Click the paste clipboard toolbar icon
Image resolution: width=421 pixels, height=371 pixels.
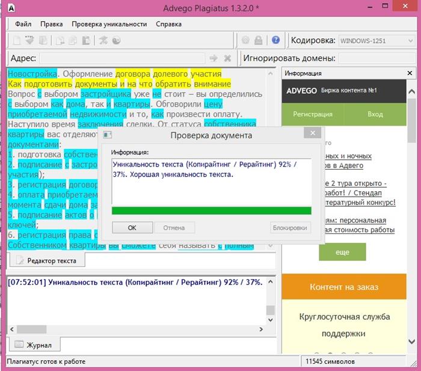[86, 40]
